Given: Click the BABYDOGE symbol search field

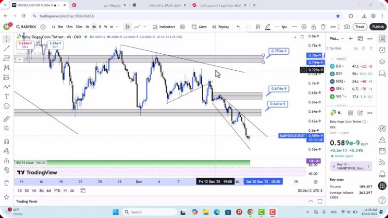Looking at the screenshot, I should [x=26, y=27].
